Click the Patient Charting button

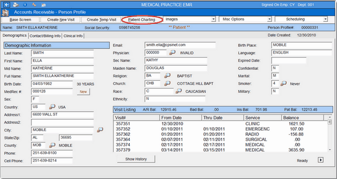coord(142,19)
